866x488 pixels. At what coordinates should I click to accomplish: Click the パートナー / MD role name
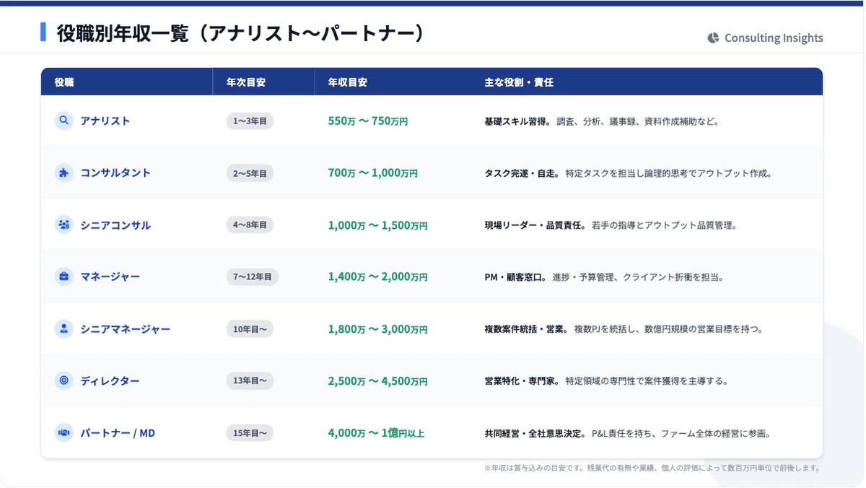point(118,433)
